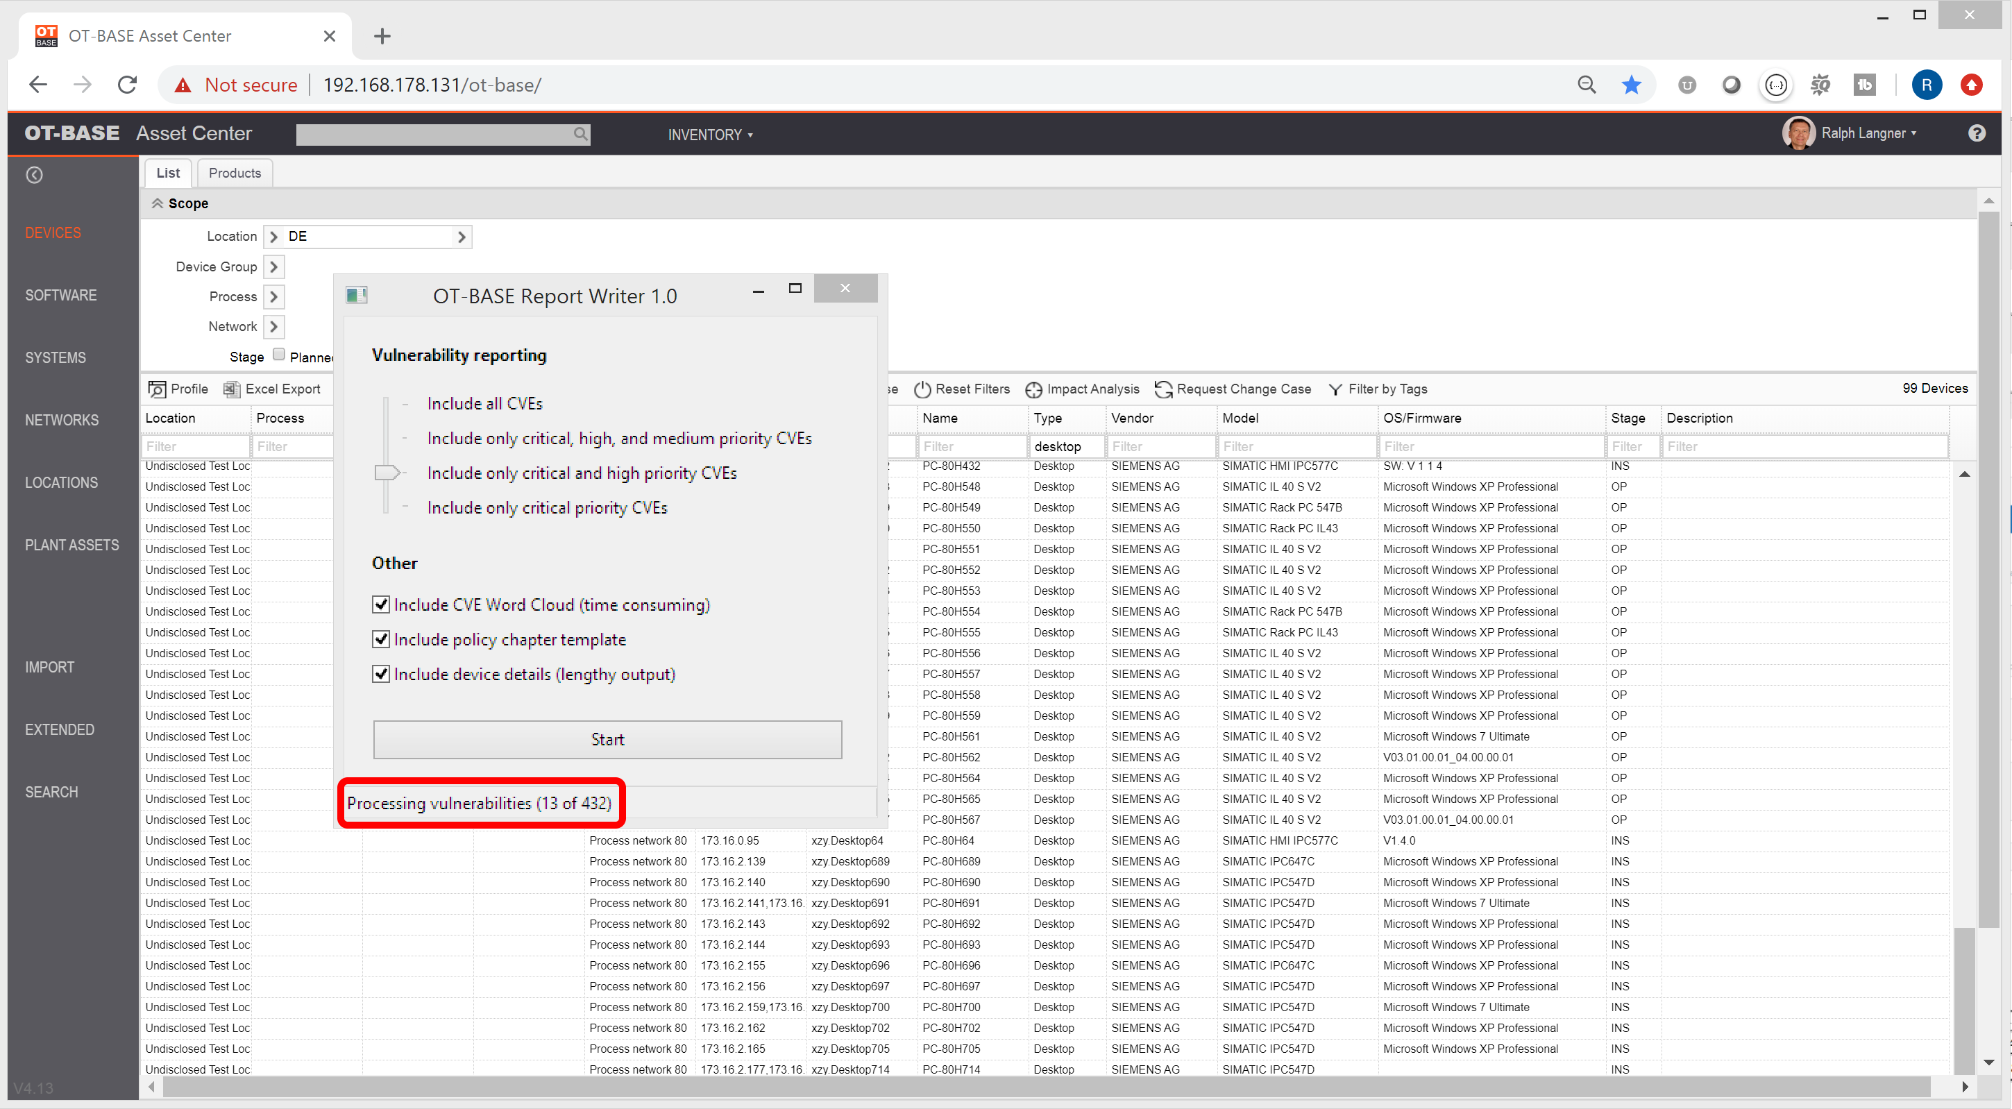Toggle Include device details checkbox
The height and width of the screenshot is (1109, 2012).
pos(380,674)
